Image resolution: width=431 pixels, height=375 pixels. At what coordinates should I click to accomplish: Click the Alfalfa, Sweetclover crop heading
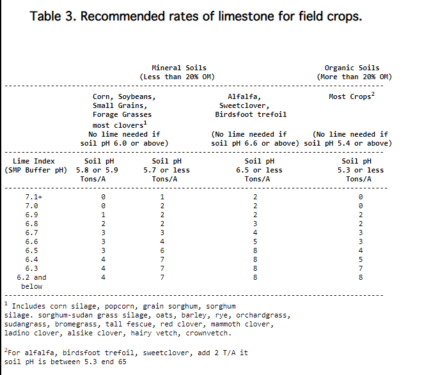[x=244, y=101]
